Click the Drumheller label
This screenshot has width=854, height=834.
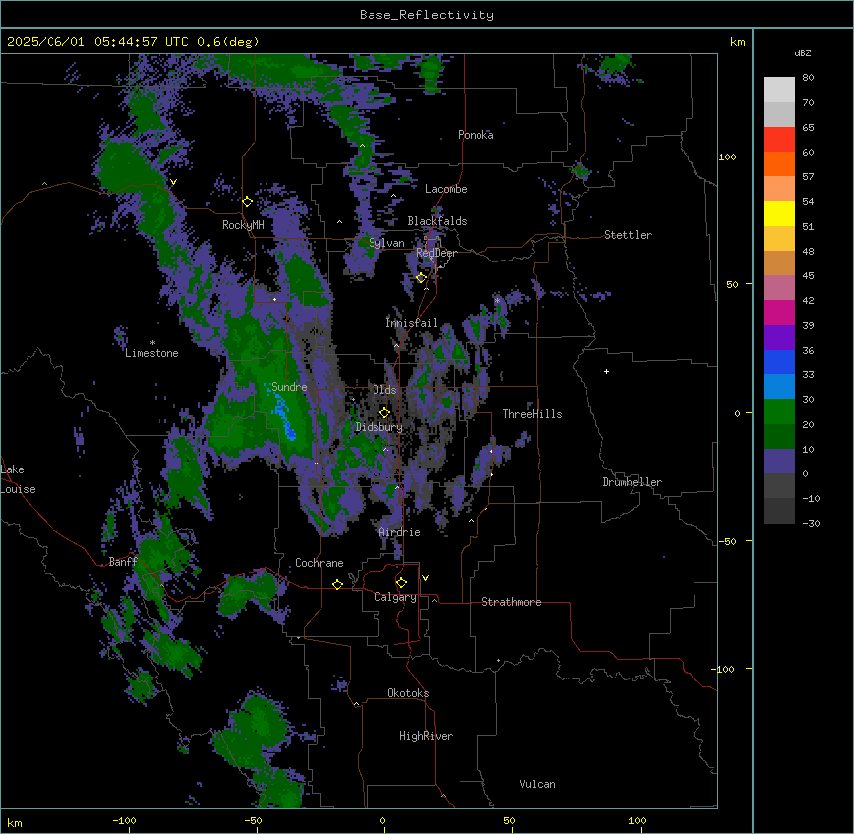coord(632,482)
